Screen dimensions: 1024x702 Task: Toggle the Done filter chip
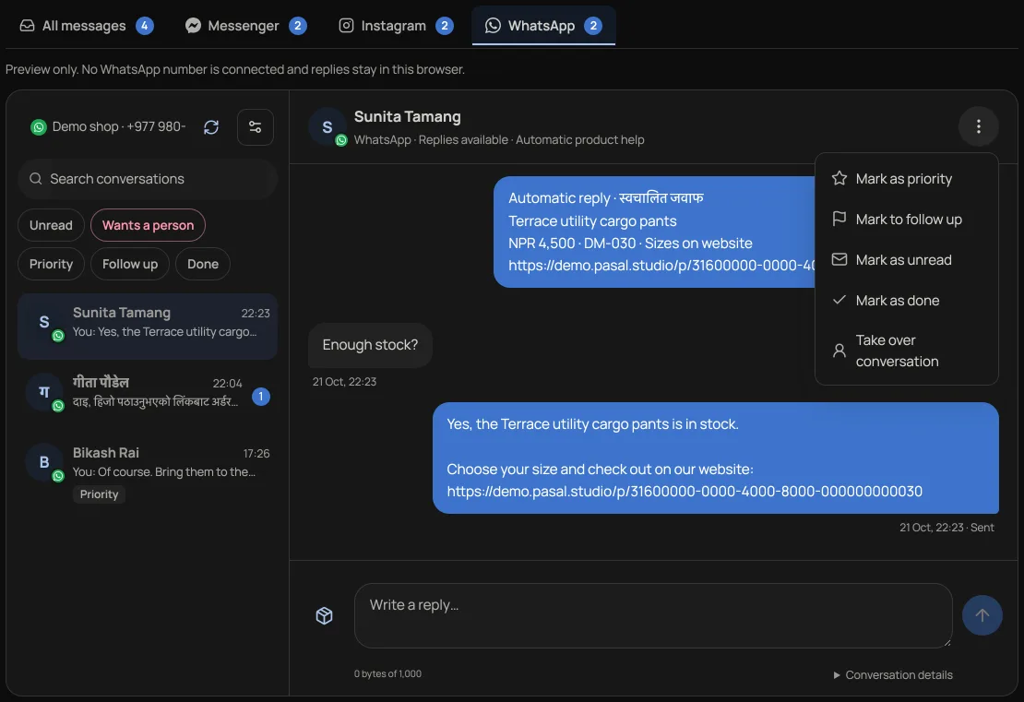pyautogui.click(x=202, y=264)
